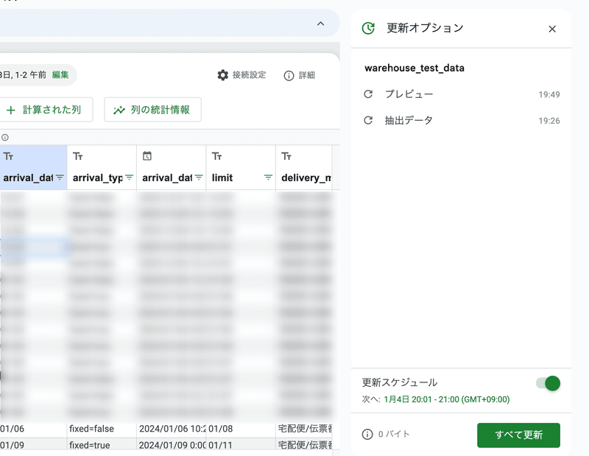589x456 pixels.
Task: Click text type icon of delivery_m column
Action: point(286,156)
